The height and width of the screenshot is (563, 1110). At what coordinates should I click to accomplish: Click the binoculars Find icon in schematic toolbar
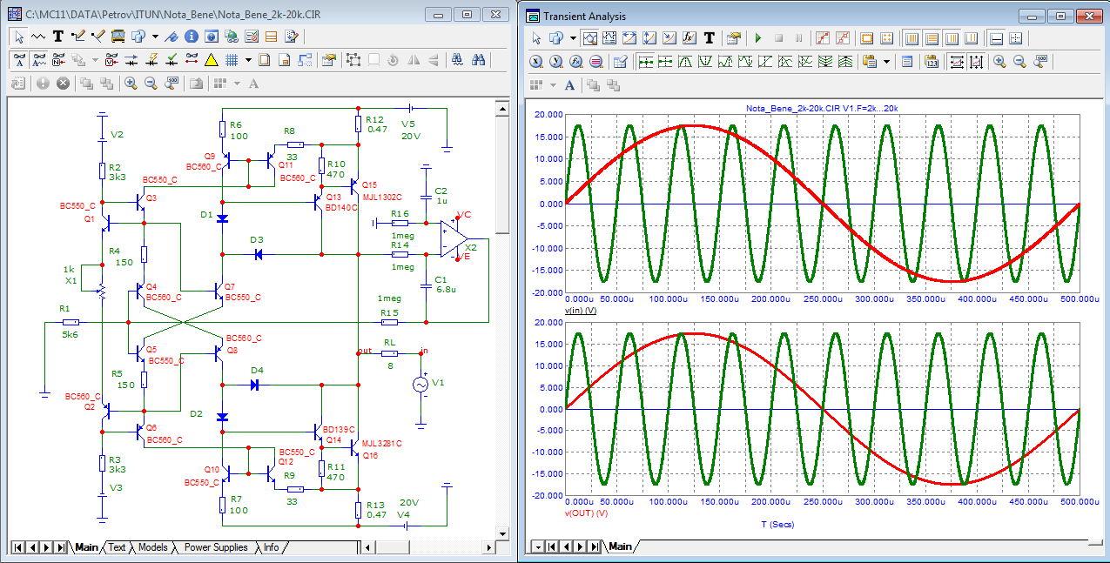click(x=478, y=60)
